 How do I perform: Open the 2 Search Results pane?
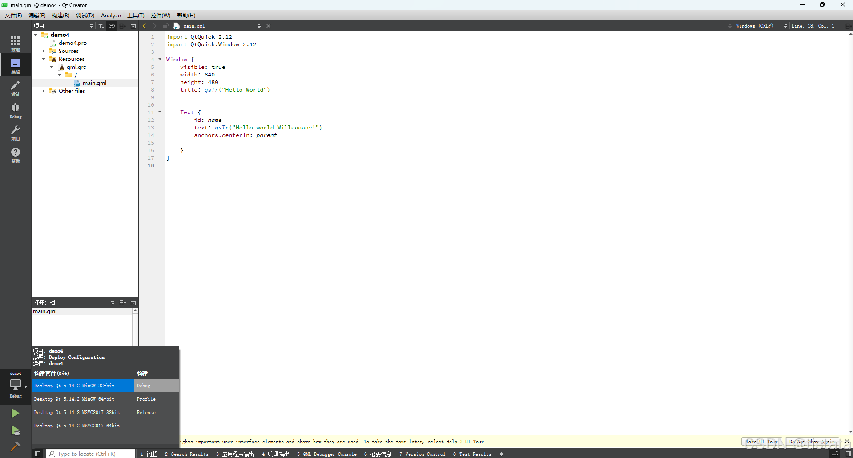pyautogui.click(x=186, y=454)
